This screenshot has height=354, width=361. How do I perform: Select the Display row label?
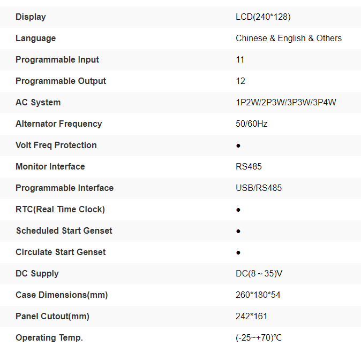(x=31, y=17)
